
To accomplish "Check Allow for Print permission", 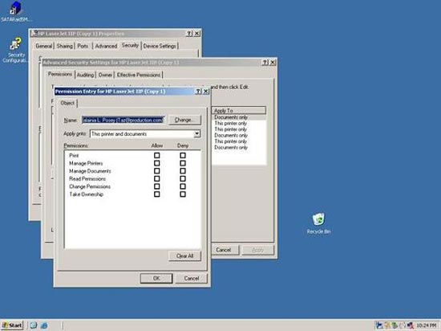I will click(157, 156).
